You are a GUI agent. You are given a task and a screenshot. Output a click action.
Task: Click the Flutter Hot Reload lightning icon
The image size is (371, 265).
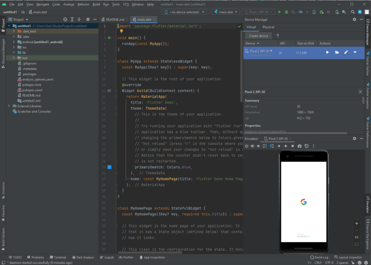pos(307,12)
